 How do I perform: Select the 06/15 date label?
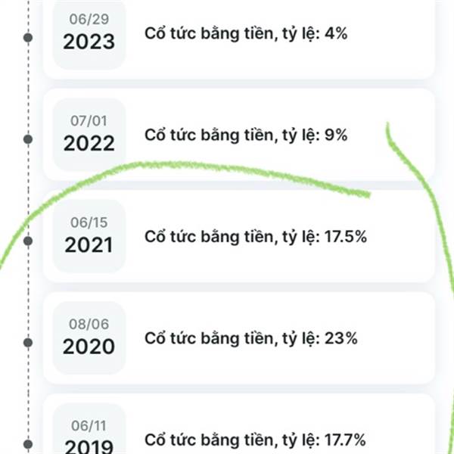click(89, 222)
